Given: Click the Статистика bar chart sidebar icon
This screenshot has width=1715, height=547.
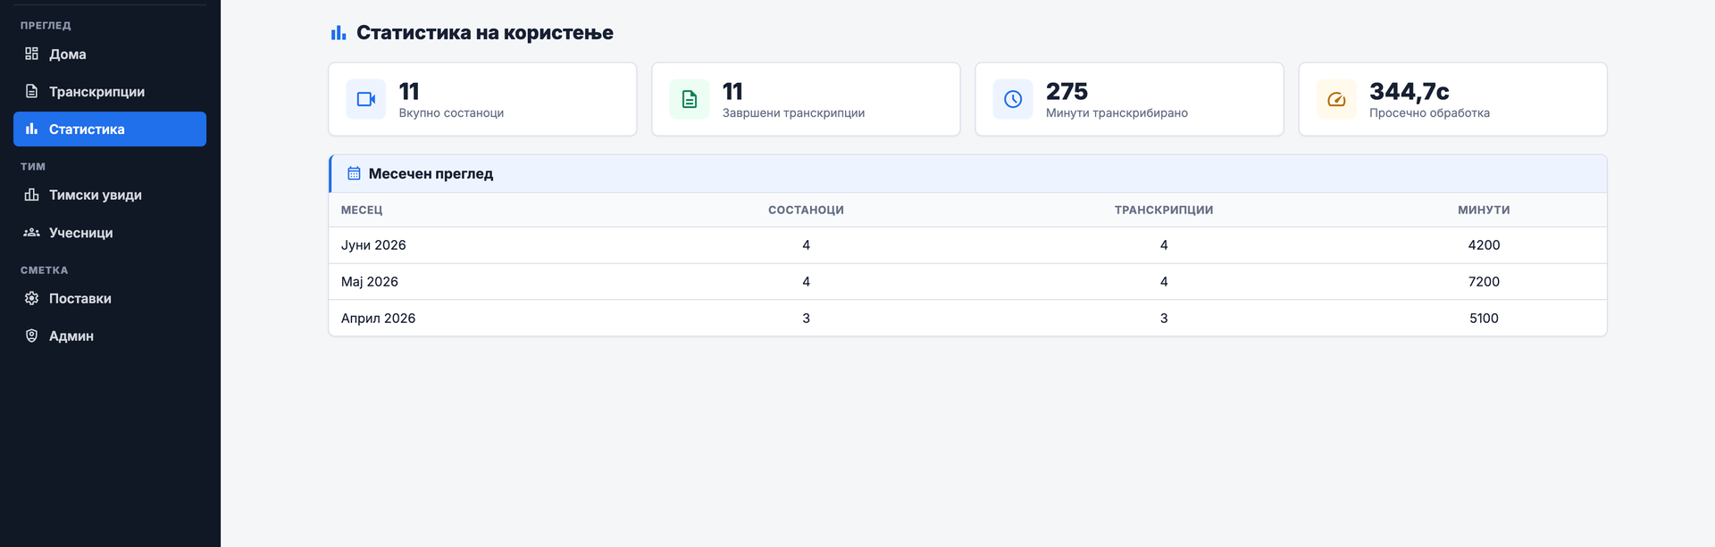Looking at the screenshot, I should click(x=31, y=128).
